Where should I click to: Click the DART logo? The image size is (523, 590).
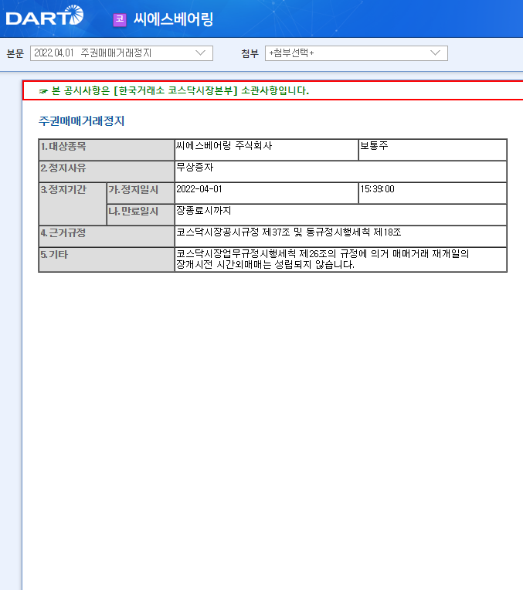click(x=45, y=15)
